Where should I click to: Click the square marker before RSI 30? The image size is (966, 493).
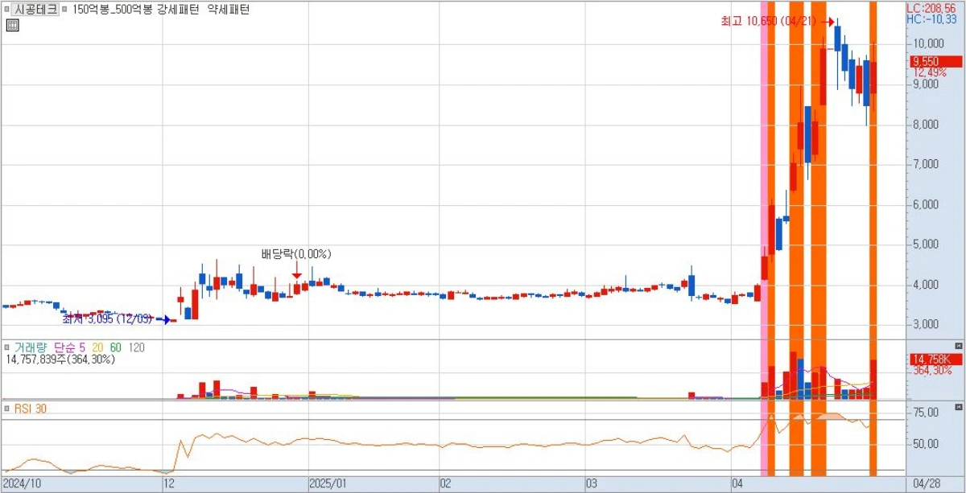(x=6, y=409)
